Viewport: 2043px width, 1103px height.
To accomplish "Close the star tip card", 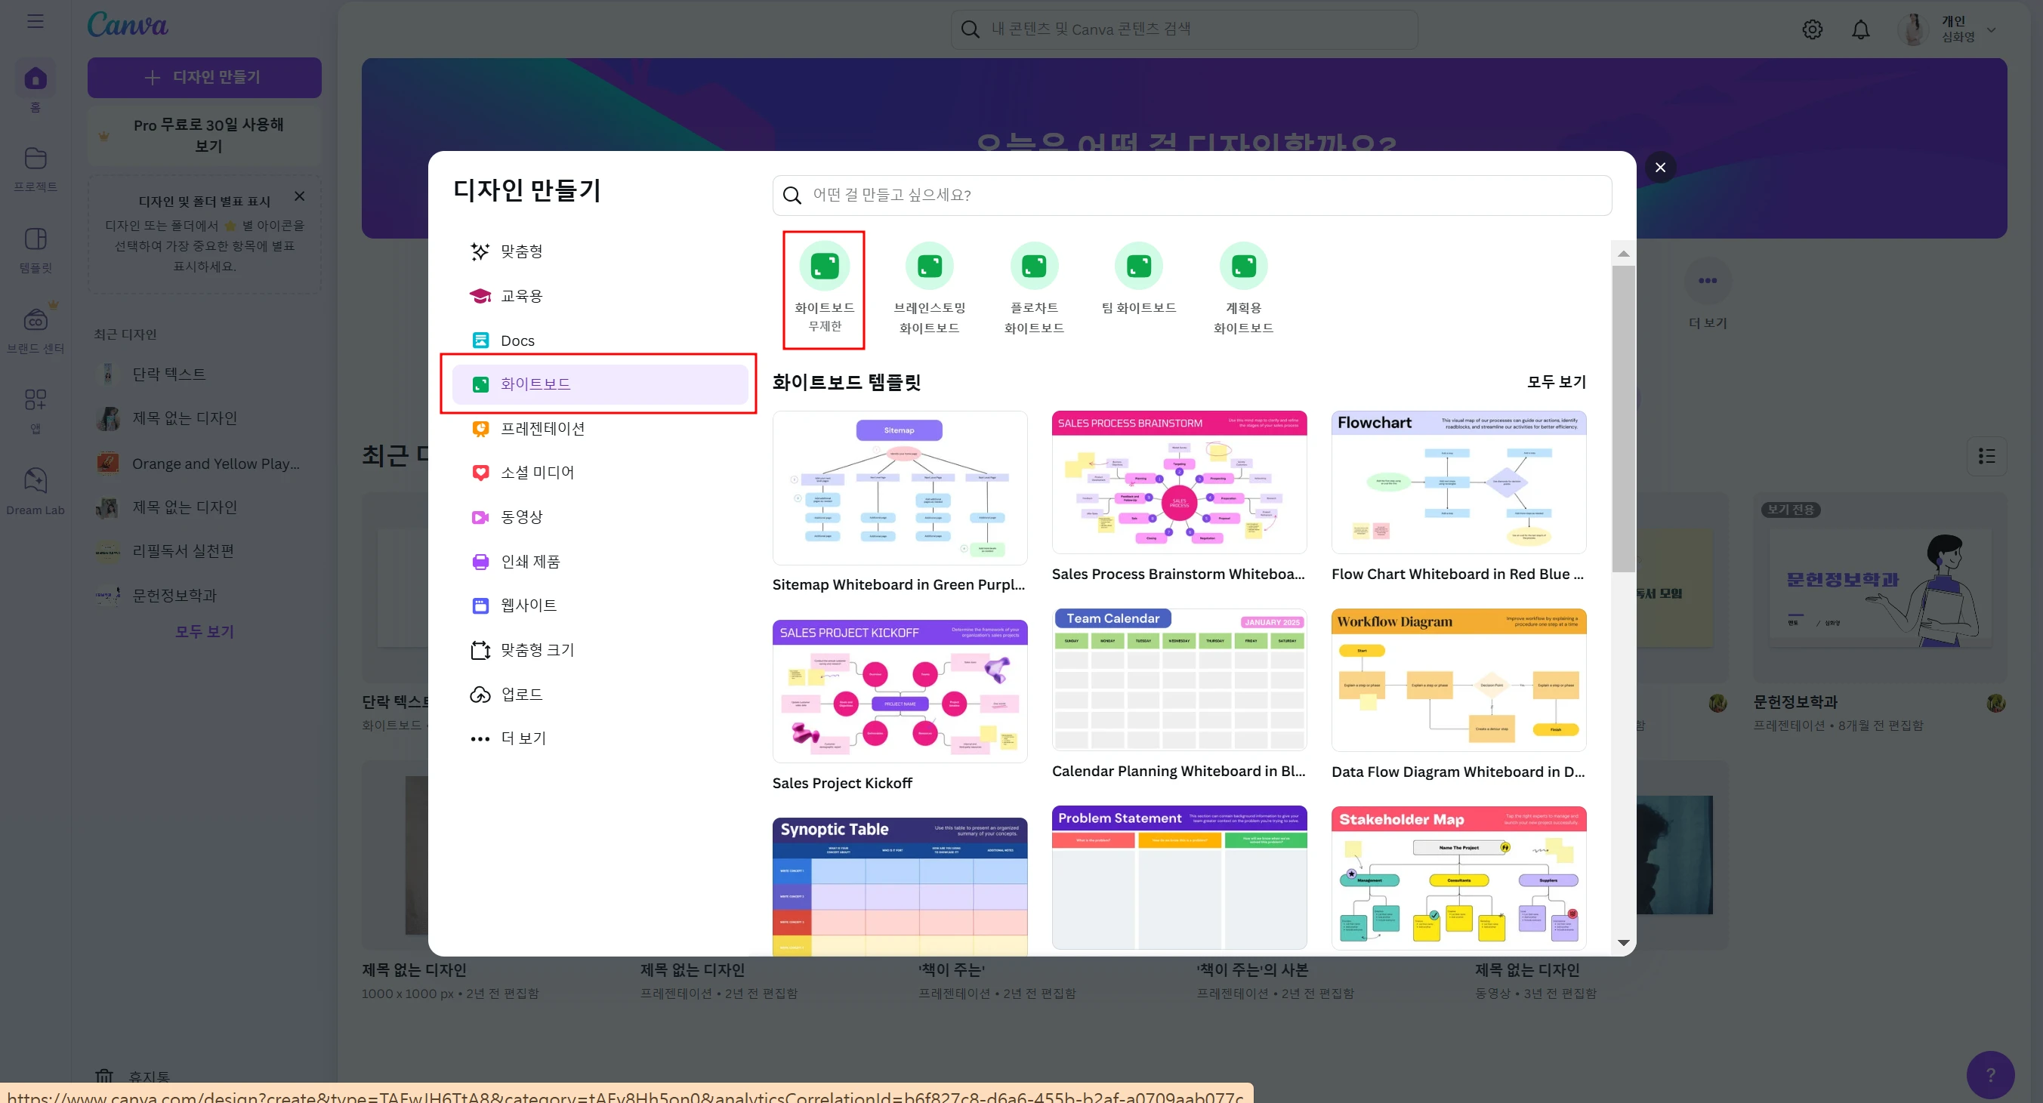I will tap(299, 196).
